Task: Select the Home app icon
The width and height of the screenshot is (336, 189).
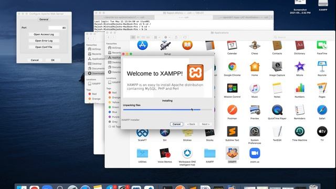Action: [x=255, y=67]
